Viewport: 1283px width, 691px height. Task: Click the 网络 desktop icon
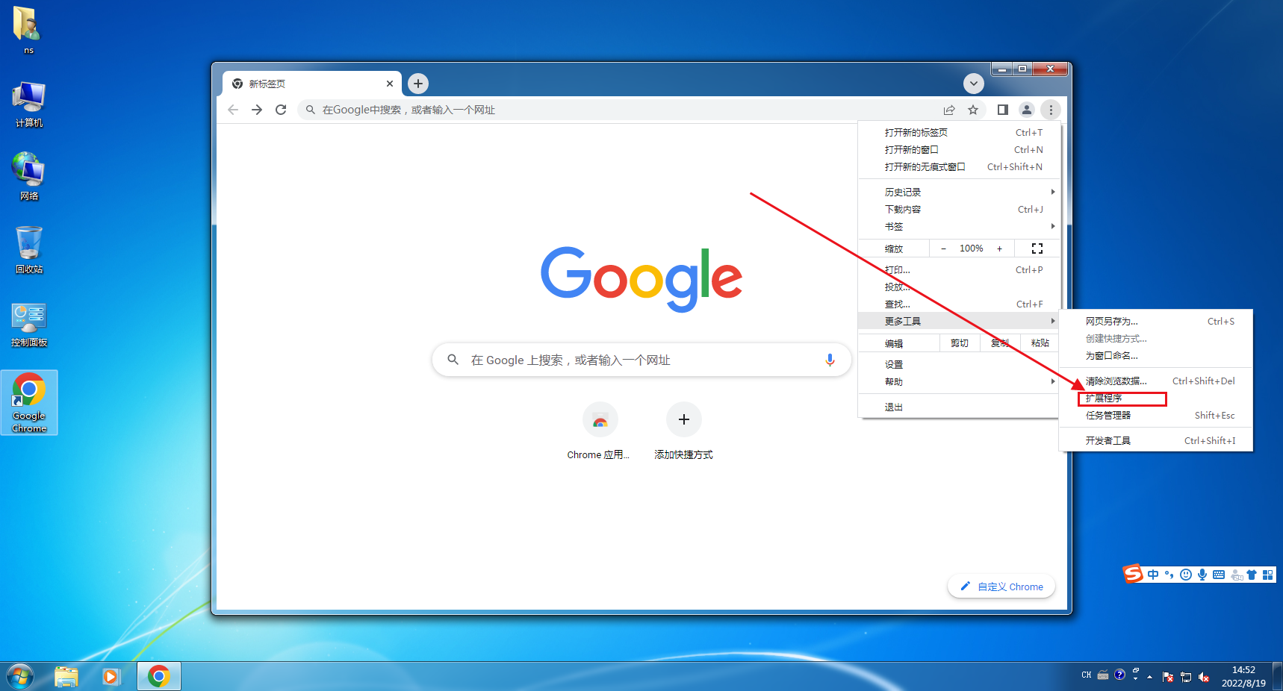click(x=29, y=176)
